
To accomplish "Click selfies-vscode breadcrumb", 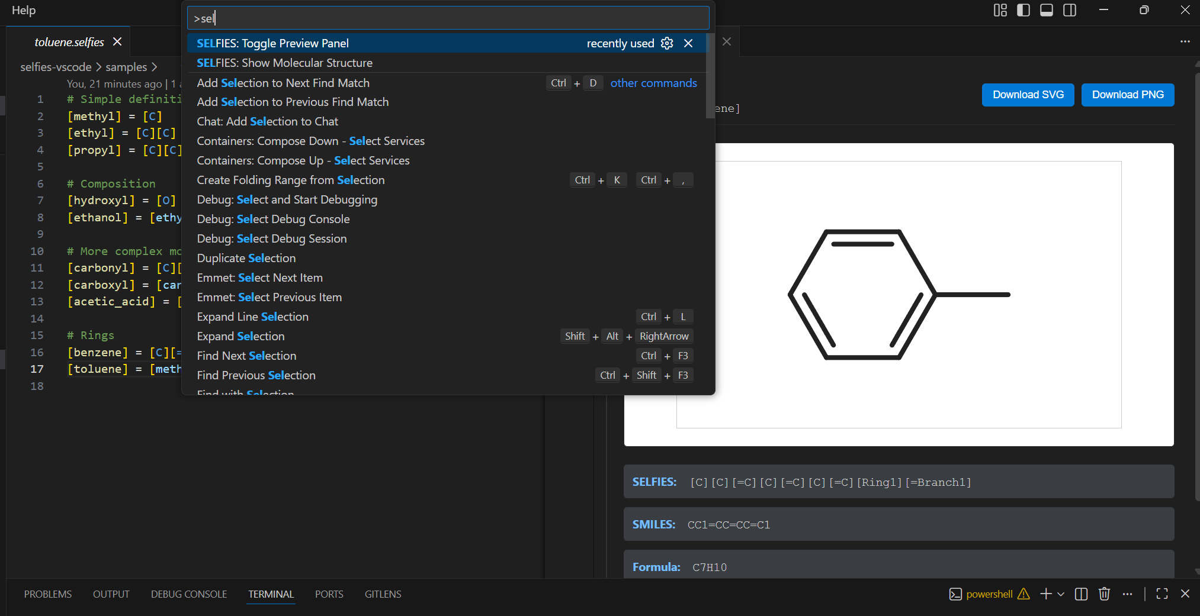I will (56, 67).
